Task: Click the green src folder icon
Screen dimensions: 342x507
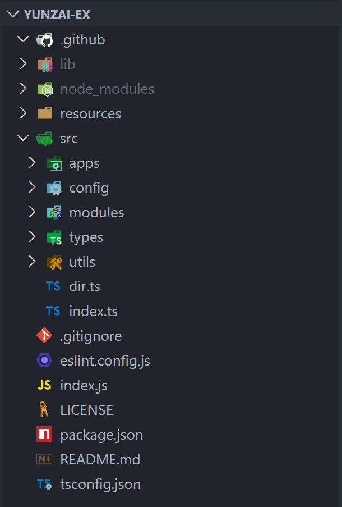Action: 44,138
